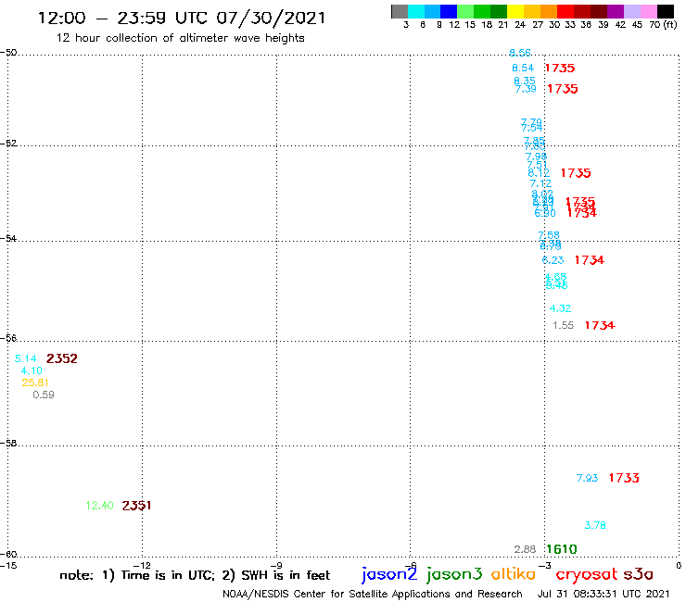The image size is (686, 602).
Task: Click the wave height value 7.58
Action: click(x=549, y=235)
